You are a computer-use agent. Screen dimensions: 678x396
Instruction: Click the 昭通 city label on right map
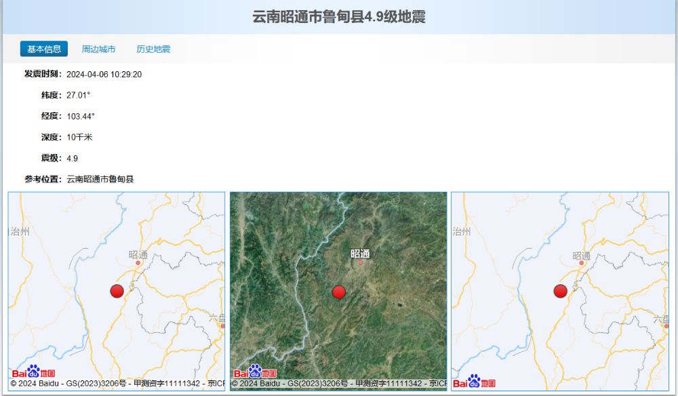click(x=581, y=256)
